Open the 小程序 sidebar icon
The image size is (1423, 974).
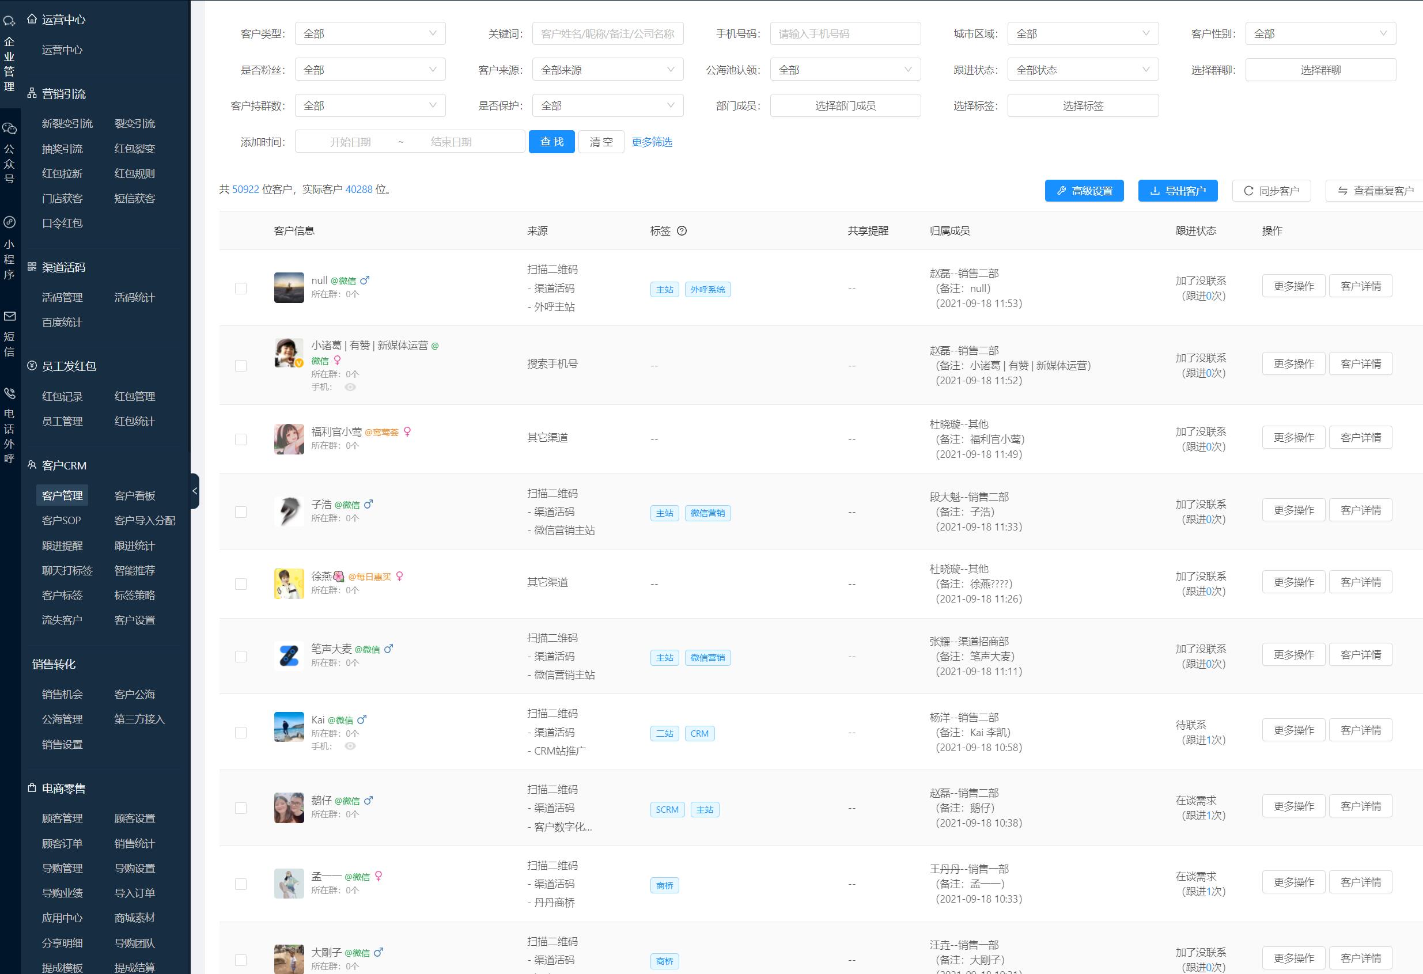tap(9, 222)
